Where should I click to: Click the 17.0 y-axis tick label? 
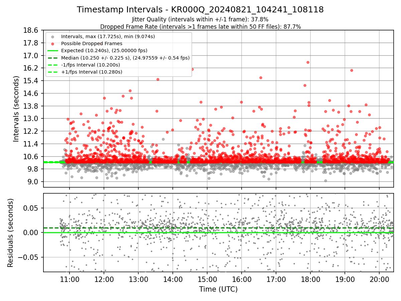pos(31,56)
